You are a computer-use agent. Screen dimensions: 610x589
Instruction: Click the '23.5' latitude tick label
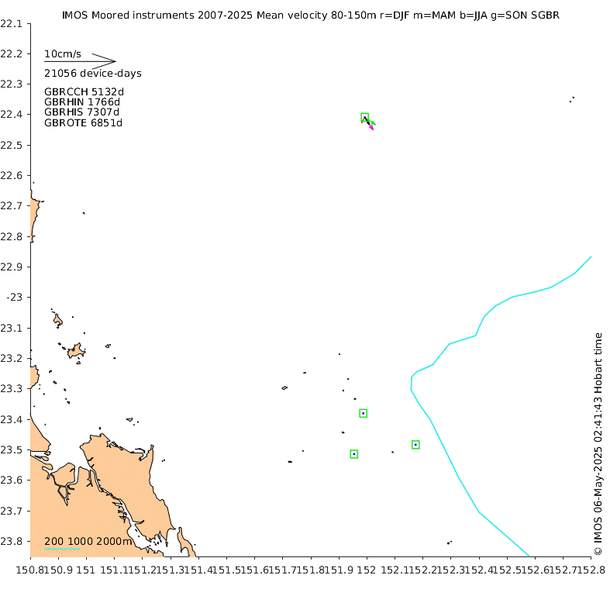(12, 449)
